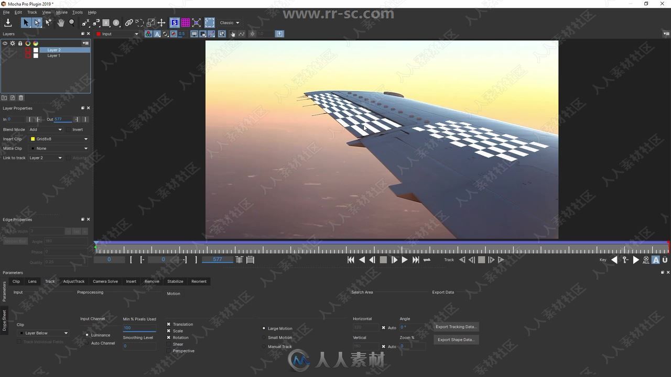This screenshot has width=671, height=377.
Task: Select the four-arrow Move tool
Action: [x=161, y=23]
